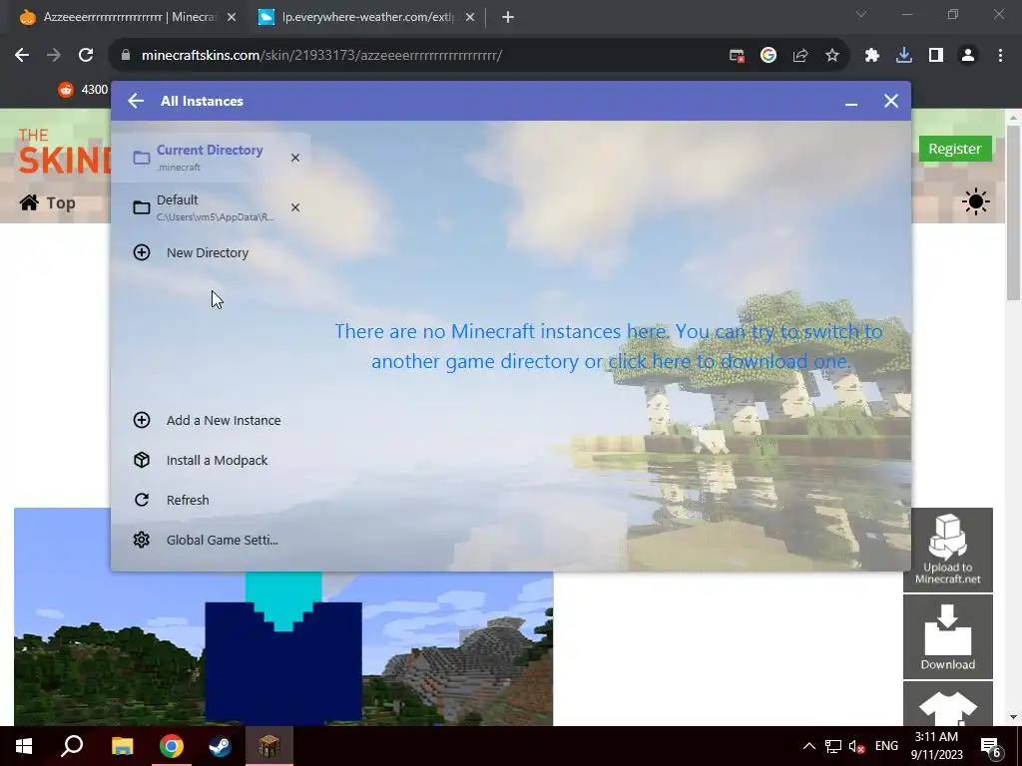Open the Chrome tab search dropdown
1022x766 pixels.
click(x=861, y=14)
